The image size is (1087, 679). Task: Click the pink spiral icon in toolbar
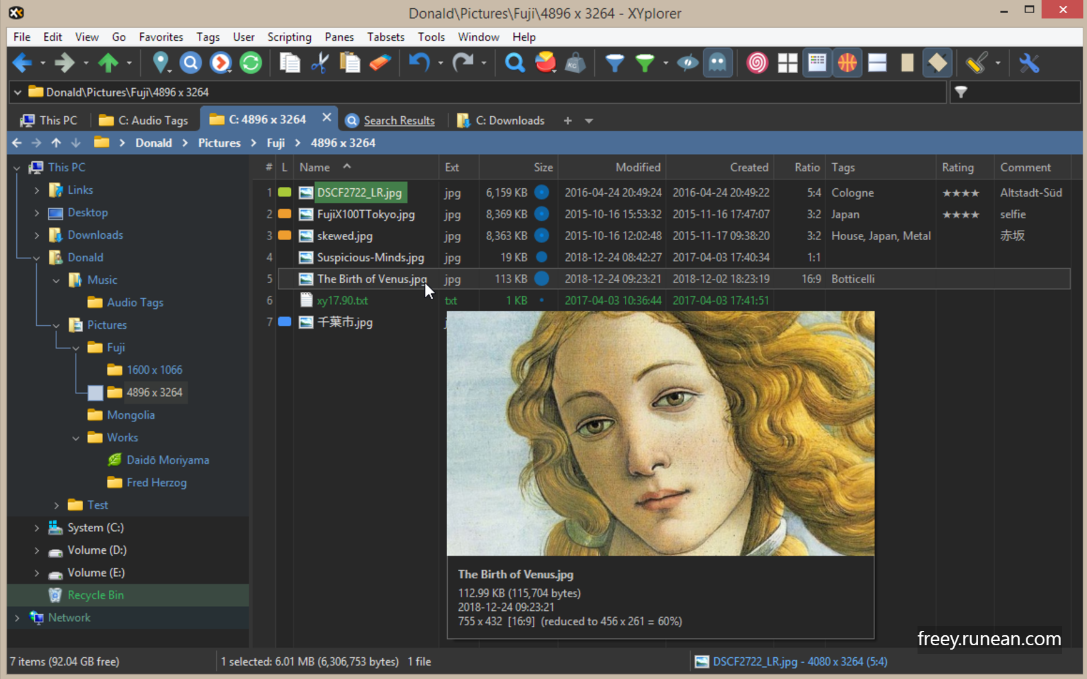click(x=757, y=63)
